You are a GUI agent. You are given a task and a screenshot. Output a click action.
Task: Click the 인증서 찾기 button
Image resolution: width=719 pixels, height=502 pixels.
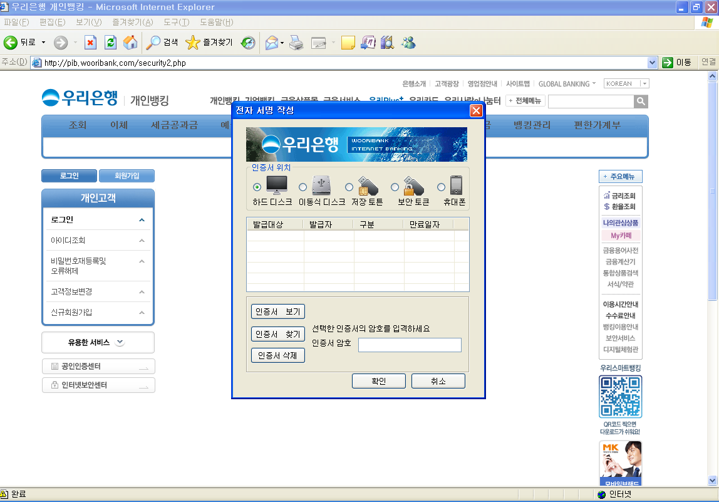(278, 334)
